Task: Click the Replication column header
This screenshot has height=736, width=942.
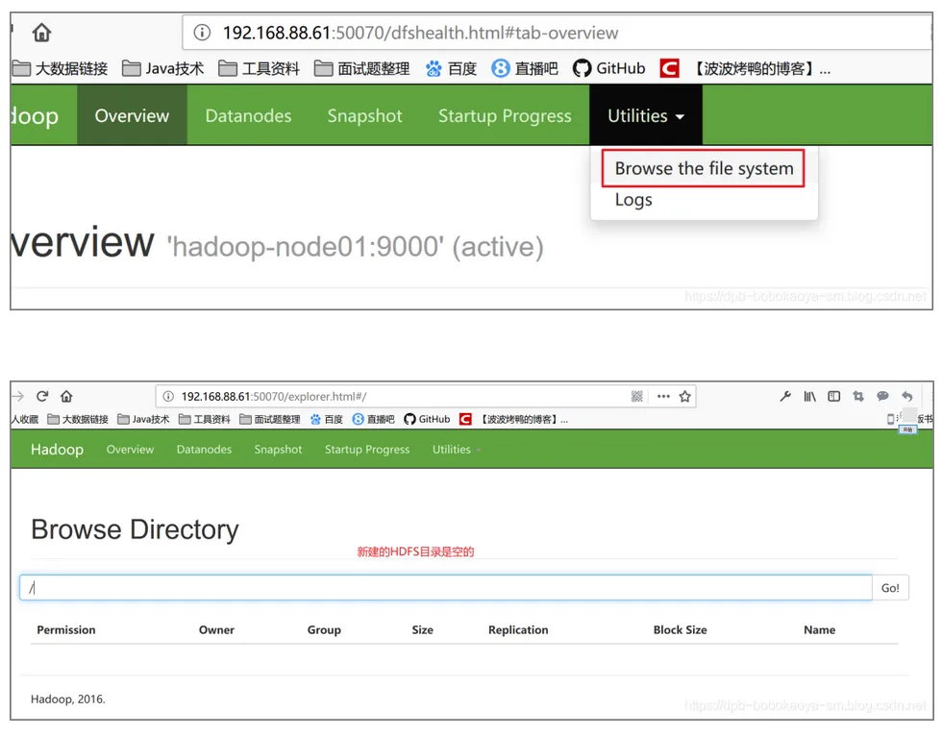Action: tap(518, 629)
